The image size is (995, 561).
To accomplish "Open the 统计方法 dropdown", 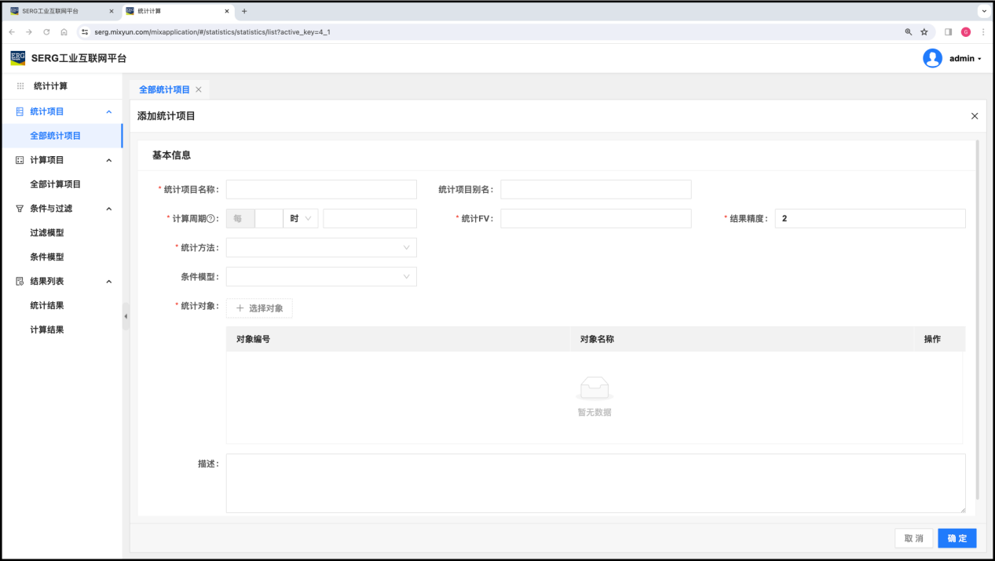I will (321, 248).
